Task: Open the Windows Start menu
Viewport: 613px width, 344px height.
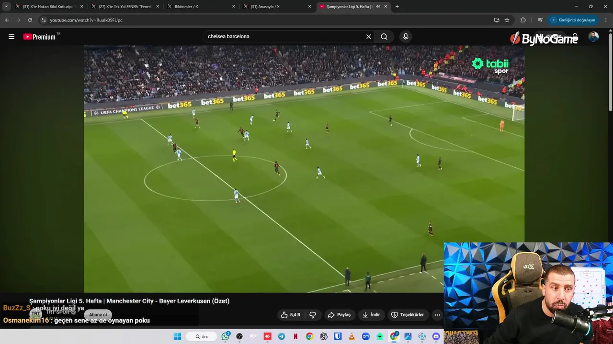Action: pyautogui.click(x=177, y=336)
